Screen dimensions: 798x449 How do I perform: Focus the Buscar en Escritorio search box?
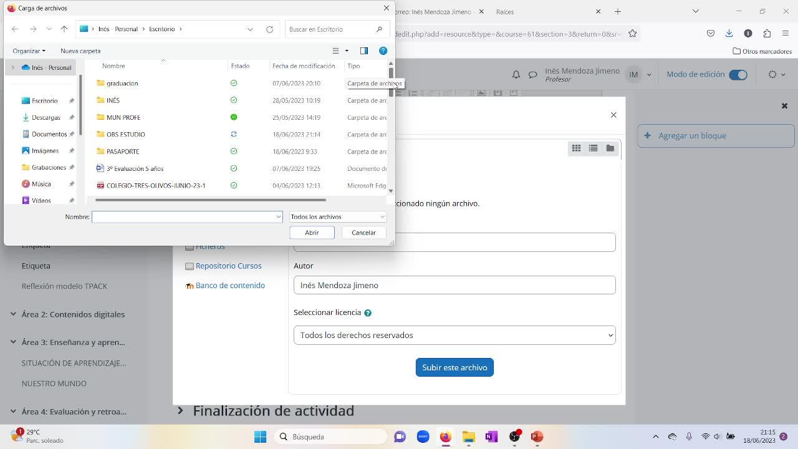point(336,29)
